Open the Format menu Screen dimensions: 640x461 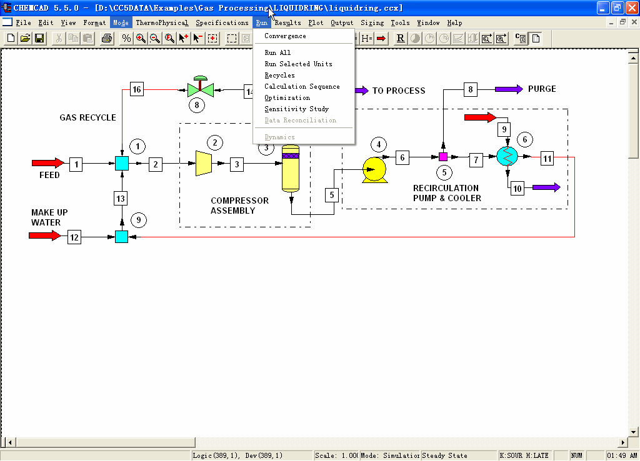pyautogui.click(x=94, y=23)
